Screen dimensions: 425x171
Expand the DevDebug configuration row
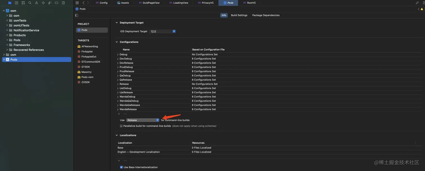click(x=118, y=59)
